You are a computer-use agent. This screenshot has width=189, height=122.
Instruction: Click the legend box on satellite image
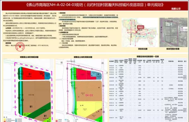184,29
